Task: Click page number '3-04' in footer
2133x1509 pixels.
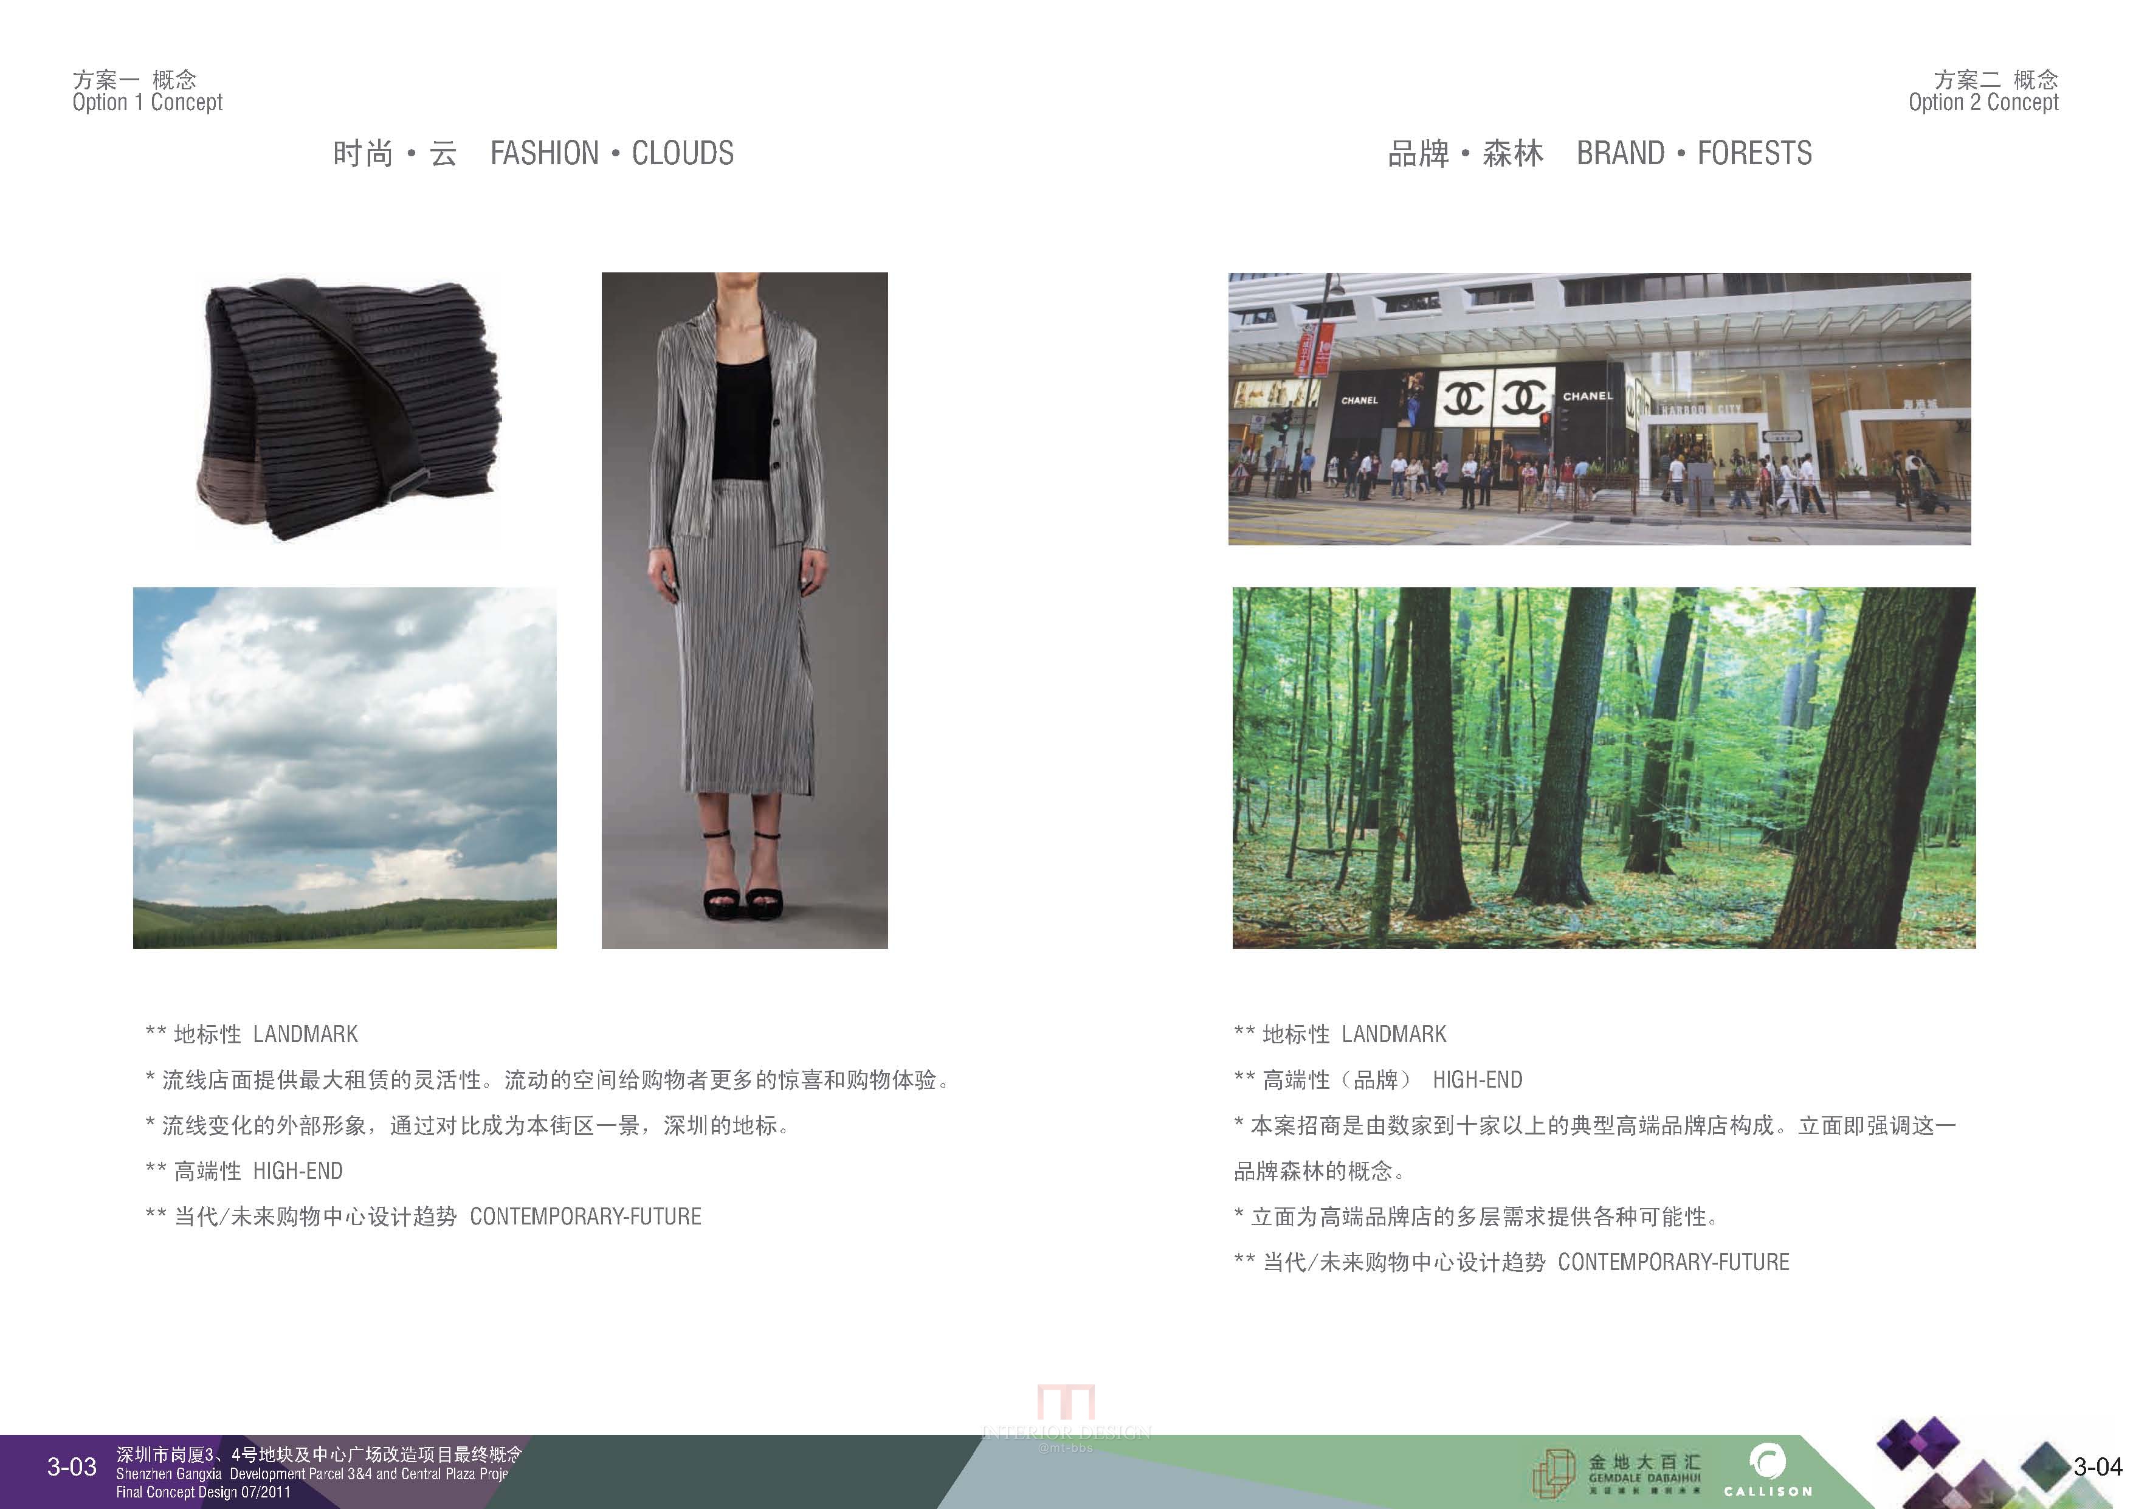Action: [2098, 1467]
